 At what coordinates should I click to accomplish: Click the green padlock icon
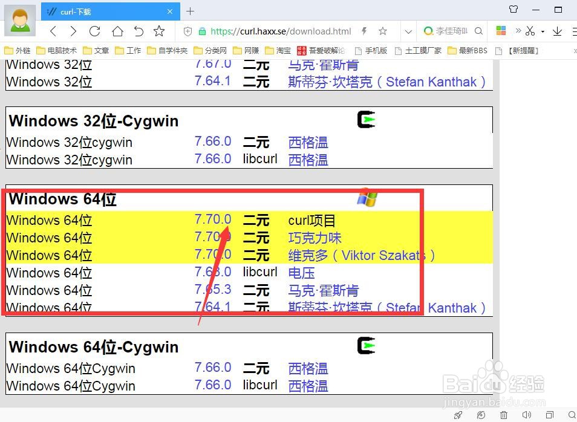tap(202, 31)
